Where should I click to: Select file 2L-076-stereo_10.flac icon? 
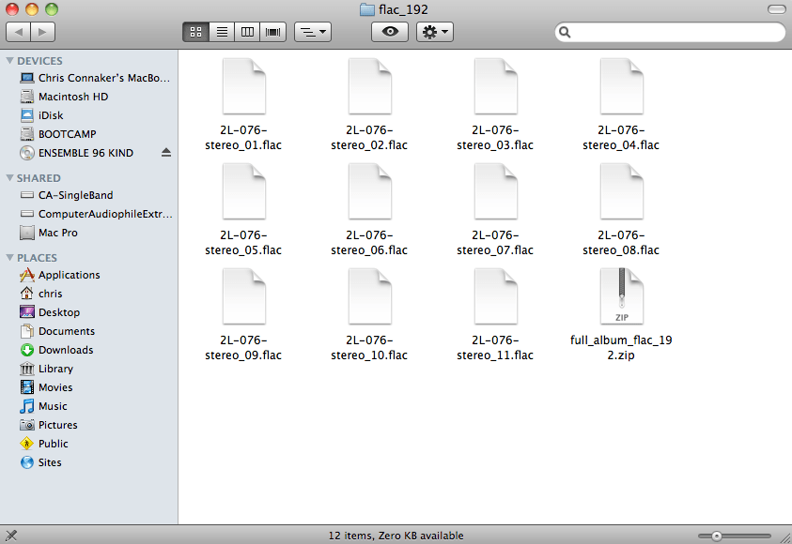370,296
